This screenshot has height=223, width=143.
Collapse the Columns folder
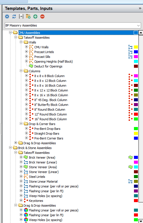pyautogui.click(x=21, y=71)
